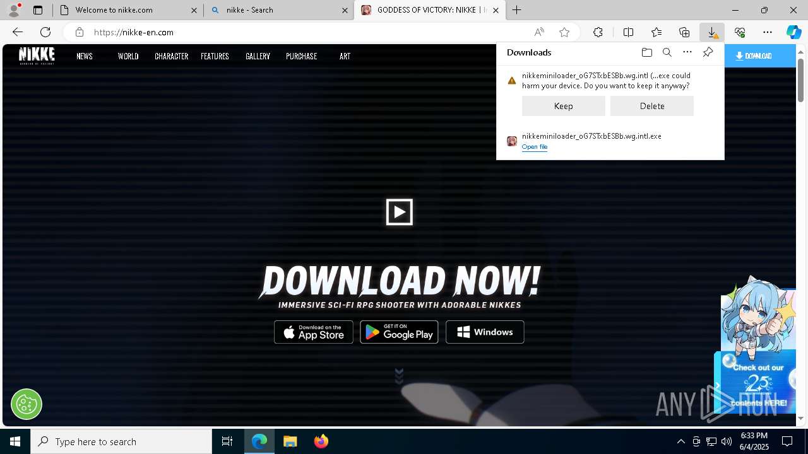Open Collections toolbar icon
Screen dimensions: 808x454
click(x=684, y=32)
